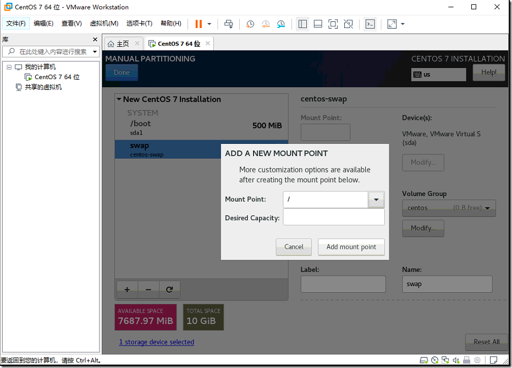The image size is (512, 368).
Task: Click the Help! button
Action: (x=488, y=73)
